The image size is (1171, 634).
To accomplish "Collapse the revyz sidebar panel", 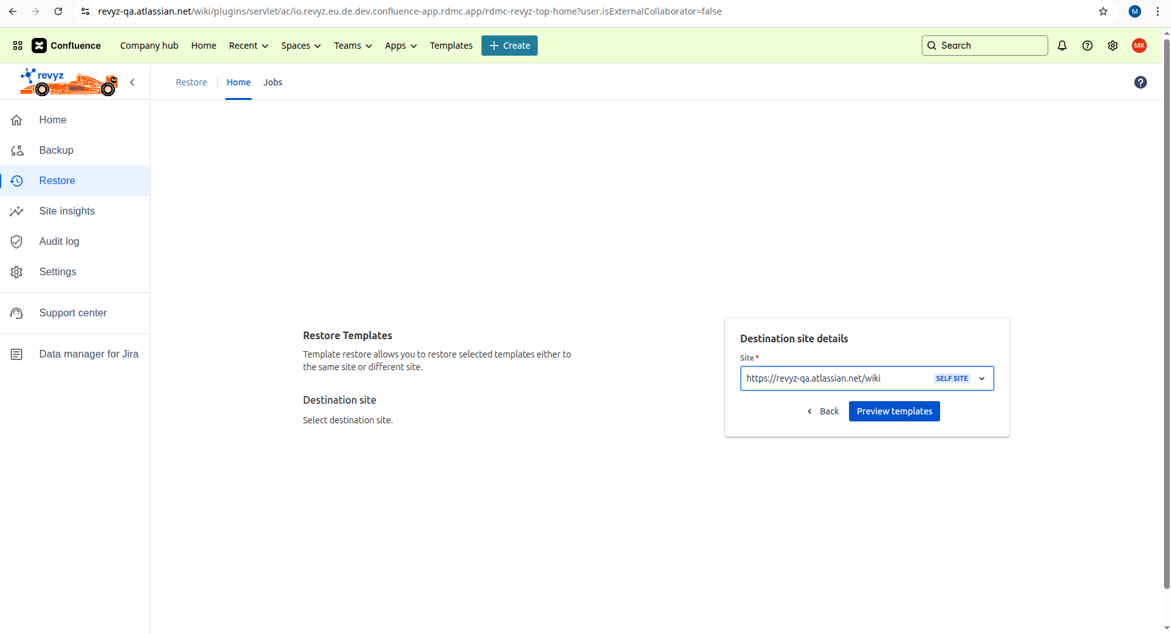I will [x=133, y=82].
